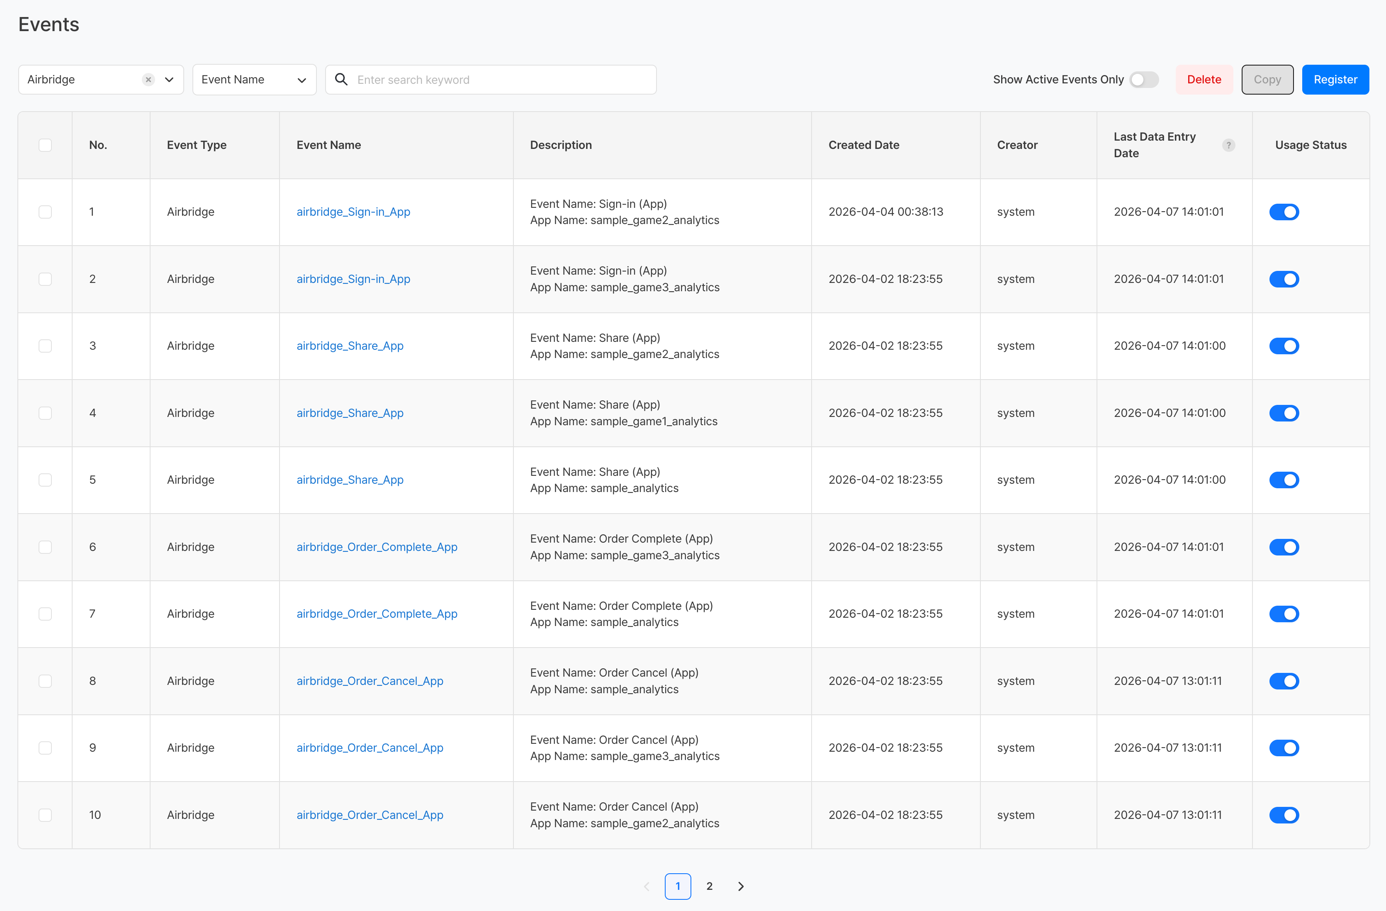Open airbridge_Share_App link in row 5
This screenshot has width=1386, height=911.
(x=350, y=480)
